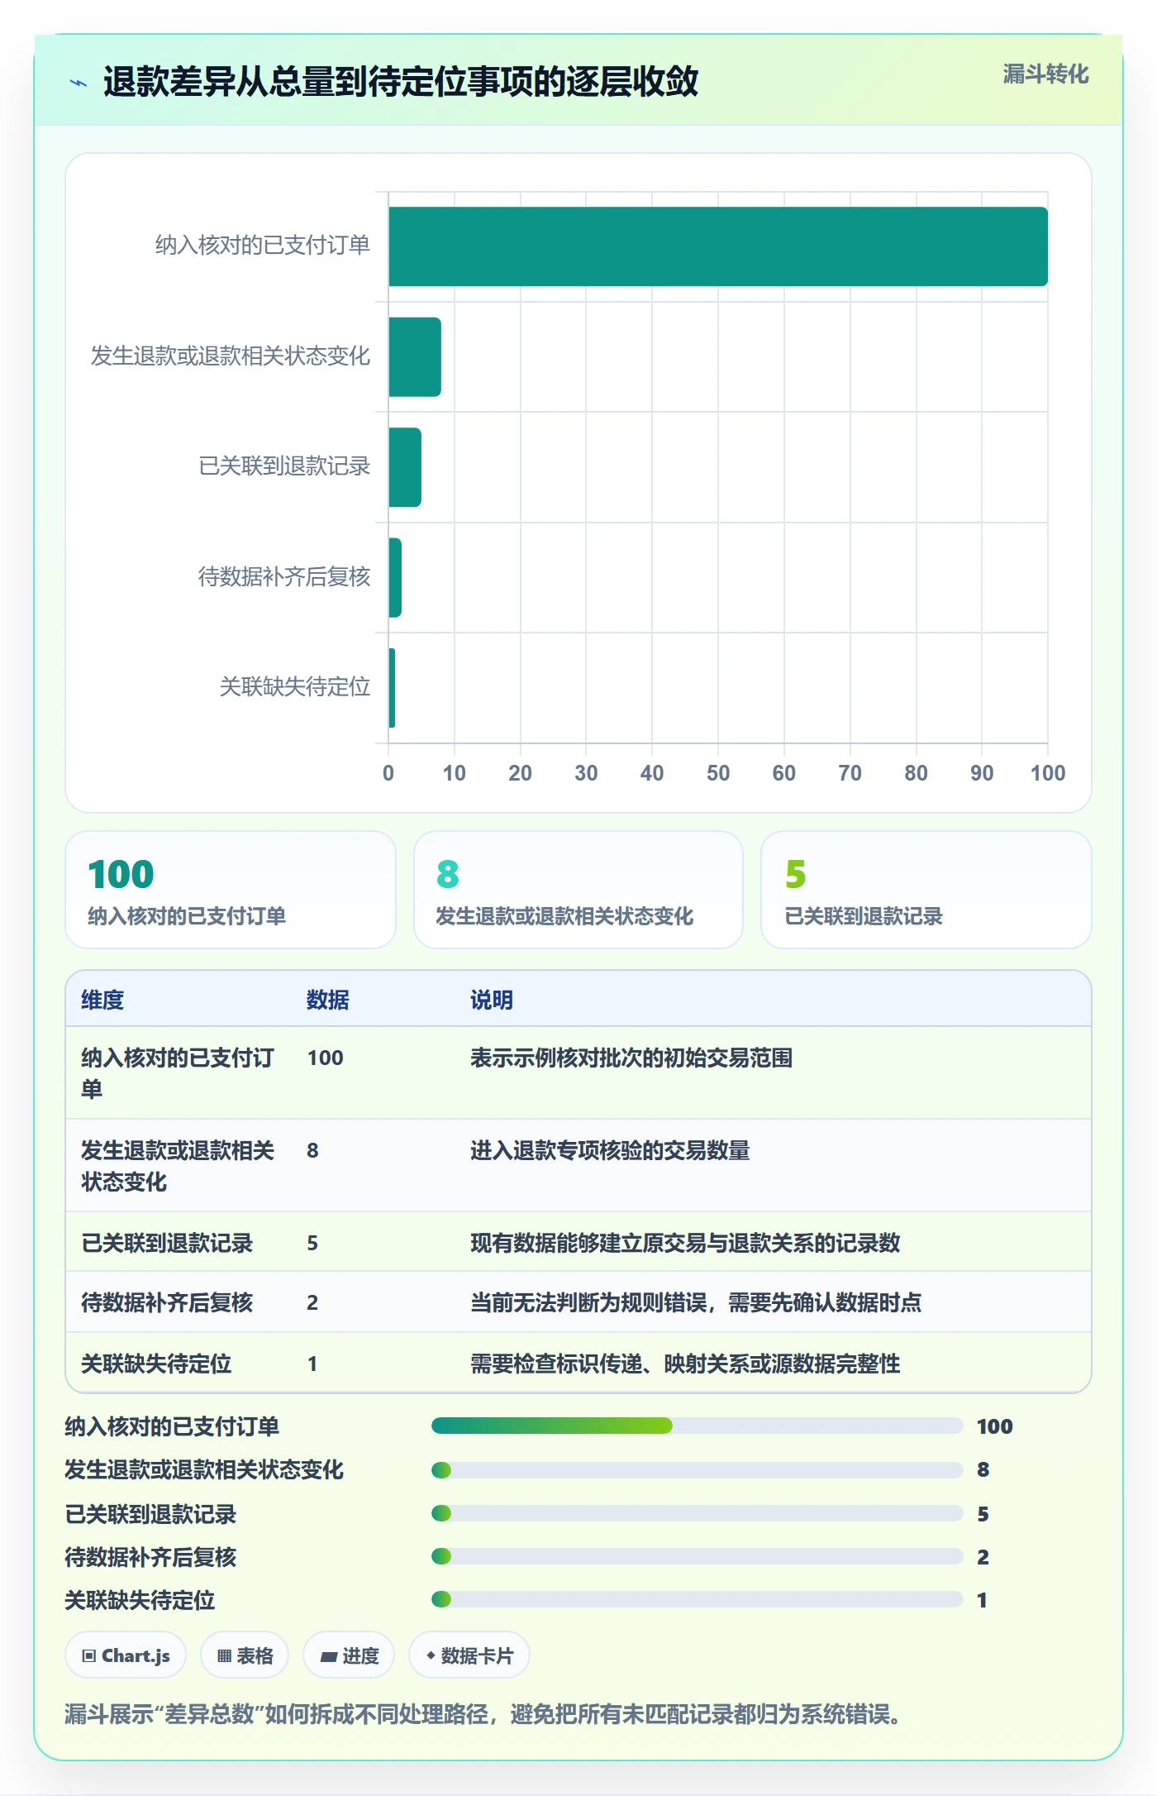
Task: Click the 说明 column header
Action: (x=492, y=1000)
